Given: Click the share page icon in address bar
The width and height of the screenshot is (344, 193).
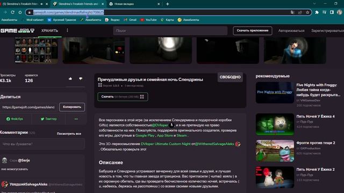Looking at the screenshot, I should point(300,12).
